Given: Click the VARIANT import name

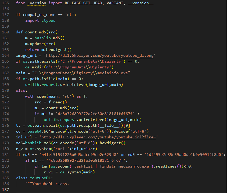Looking at the screenshot, I should point(115,3).
